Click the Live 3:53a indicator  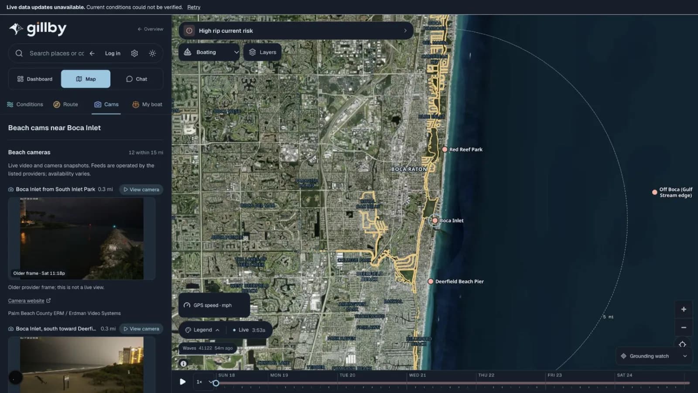click(x=249, y=330)
